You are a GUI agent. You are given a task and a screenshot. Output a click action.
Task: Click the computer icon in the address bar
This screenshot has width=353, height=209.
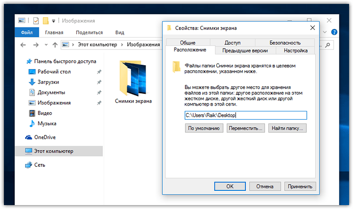(65, 45)
